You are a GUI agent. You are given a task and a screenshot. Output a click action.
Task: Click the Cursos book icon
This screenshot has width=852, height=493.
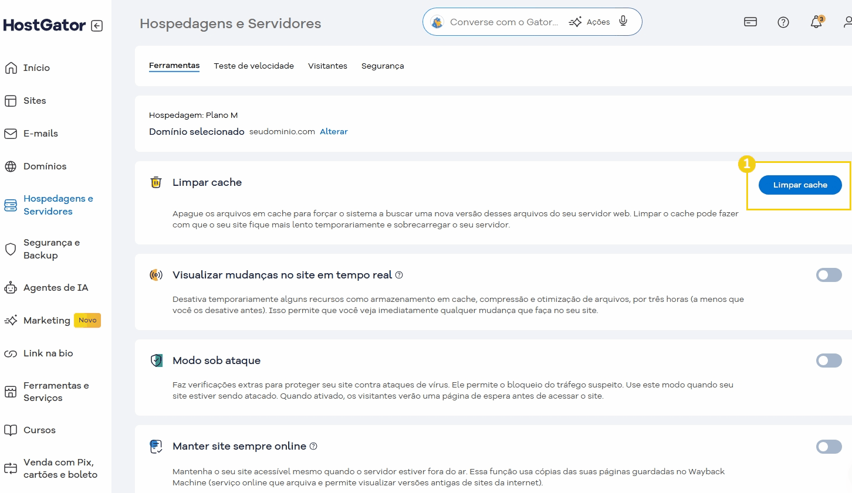(x=10, y=430)
